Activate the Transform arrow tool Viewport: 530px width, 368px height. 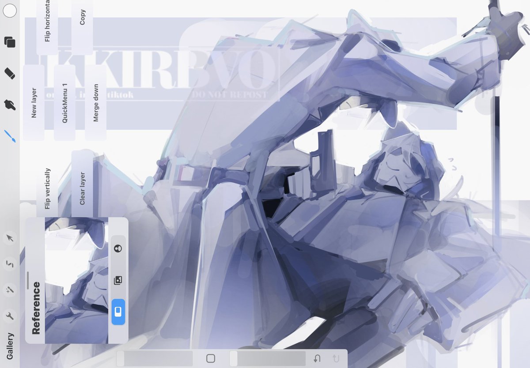(x=10, y=239)
